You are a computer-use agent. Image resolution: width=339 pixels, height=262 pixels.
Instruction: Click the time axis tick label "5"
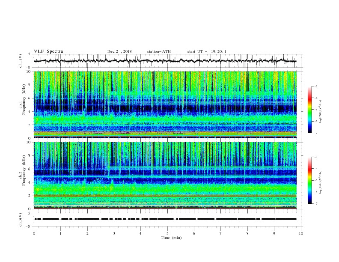pyautogui.click(x=167, y=233)
